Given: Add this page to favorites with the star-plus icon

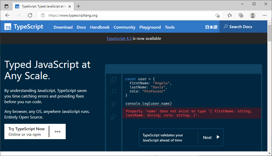Looking at the screenshot, I should pyautogui.click(x=217, y=16).
